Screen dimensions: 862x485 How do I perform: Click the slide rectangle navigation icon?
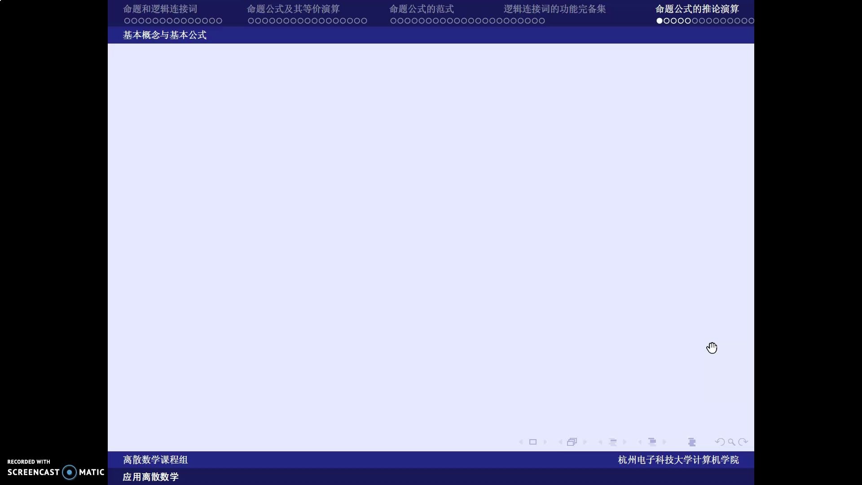click(x=533, y=442)
